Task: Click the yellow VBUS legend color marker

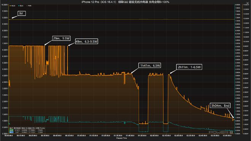Action: (x=10, y=6)
